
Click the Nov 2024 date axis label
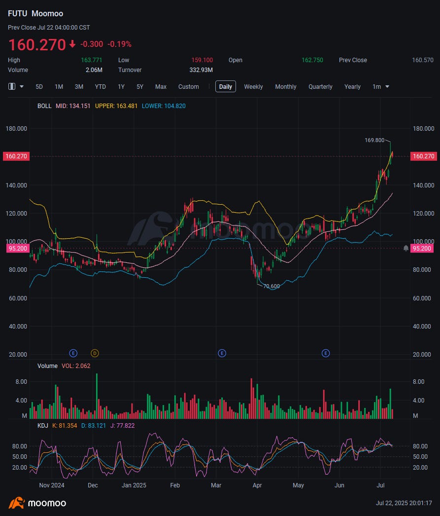[52, 485]
